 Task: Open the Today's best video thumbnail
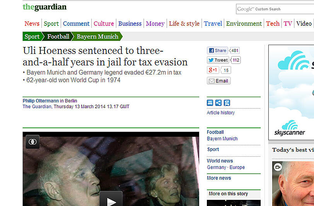click(293, 184)
